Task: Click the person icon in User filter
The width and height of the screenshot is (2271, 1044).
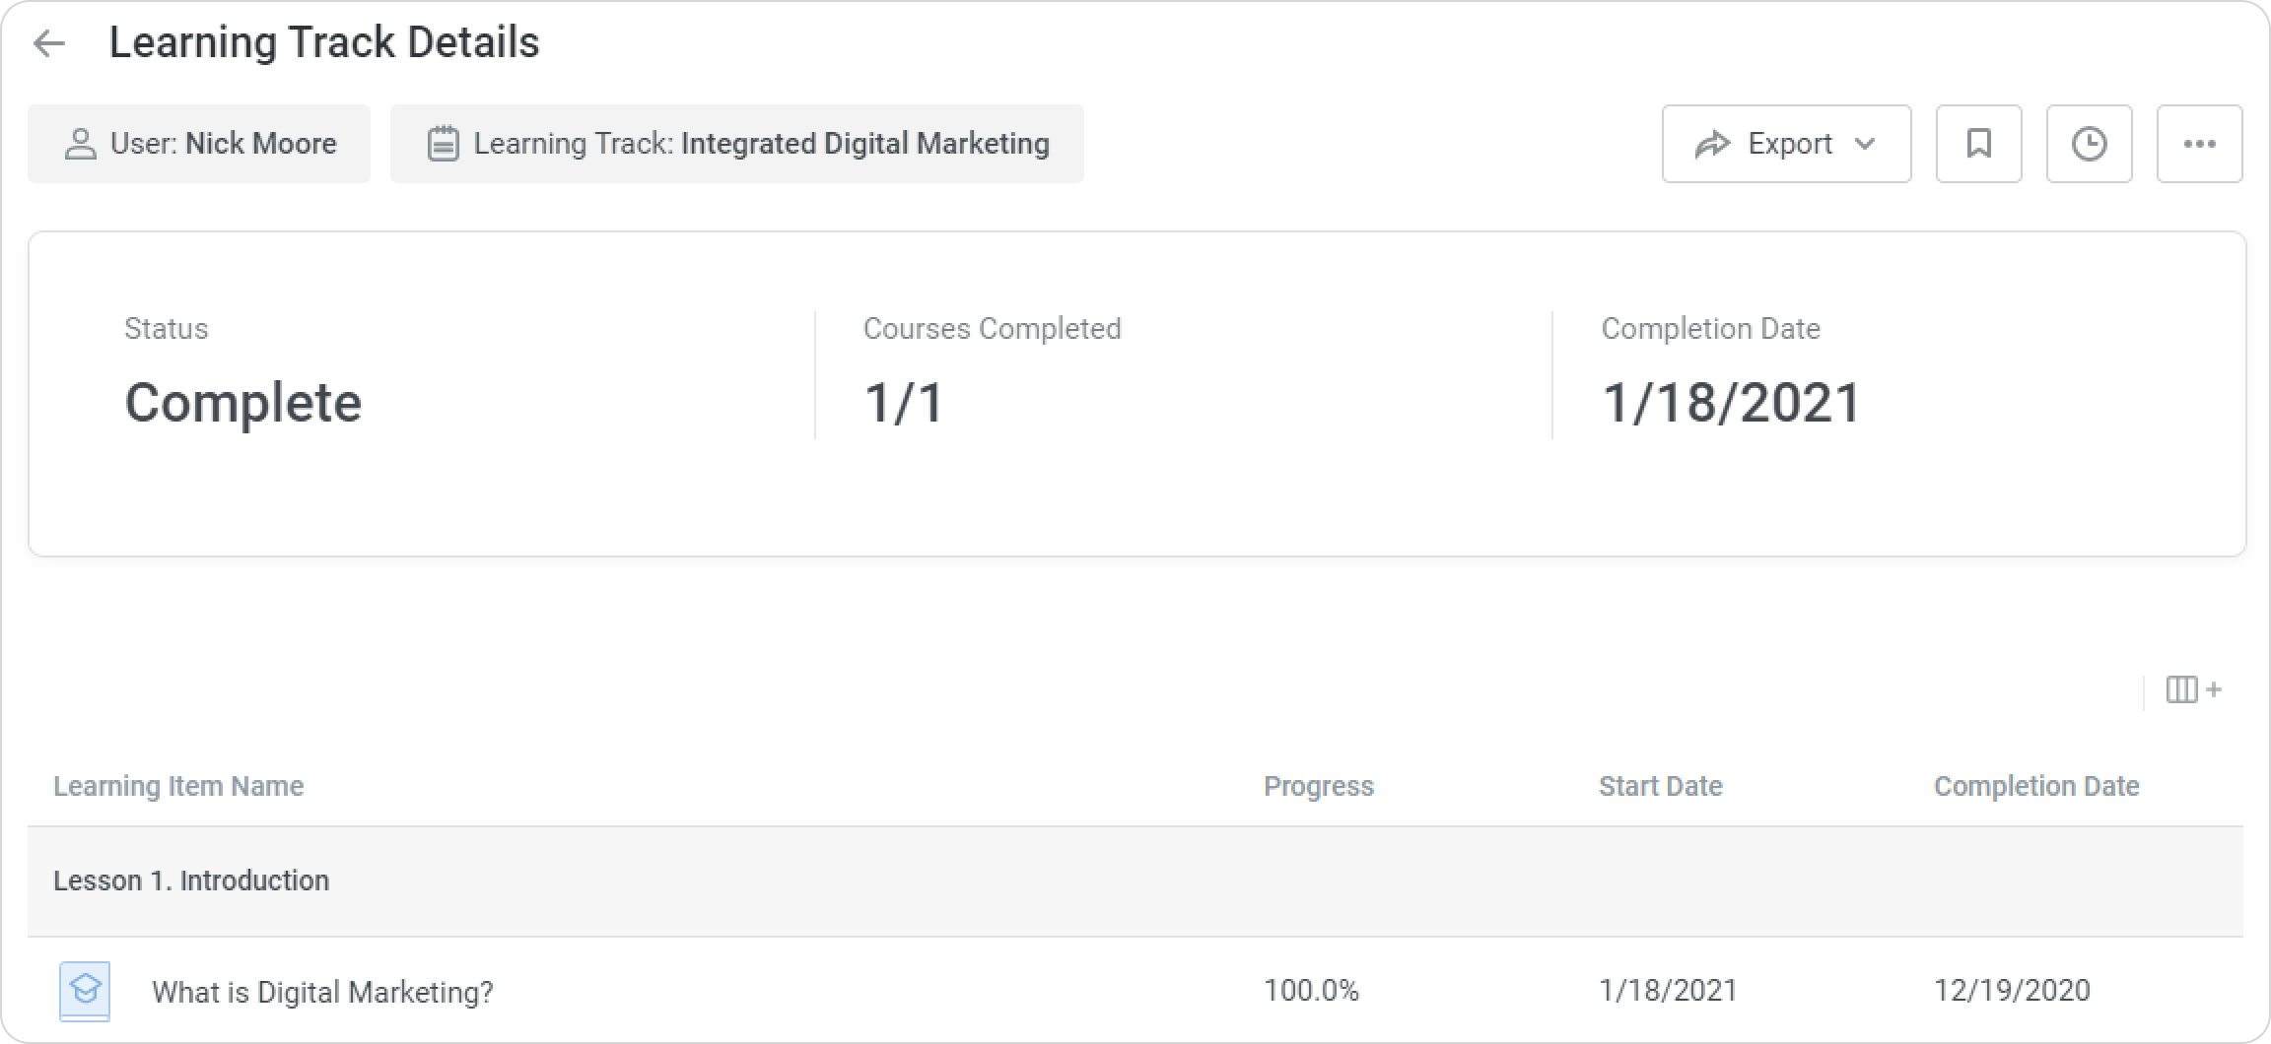Action: tap(80, 144)
